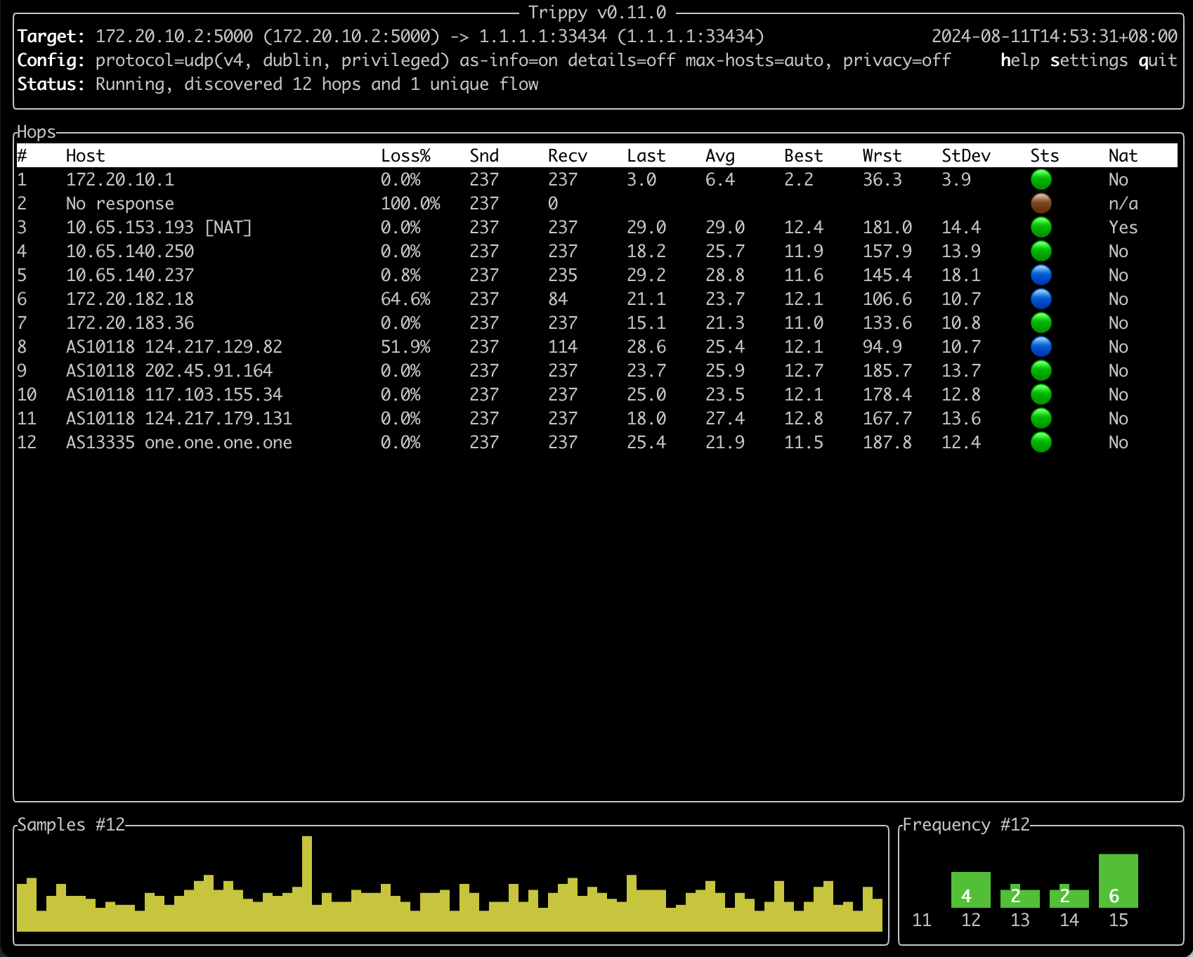Select hop AS10118 117.103.155.34
This screenshot has height=957, width=1193.
point(596,395)
